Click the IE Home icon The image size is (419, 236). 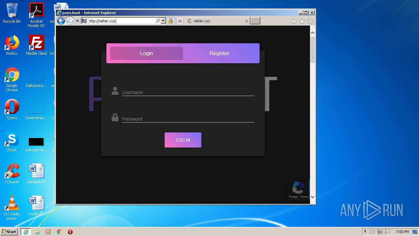pos(294,21)
